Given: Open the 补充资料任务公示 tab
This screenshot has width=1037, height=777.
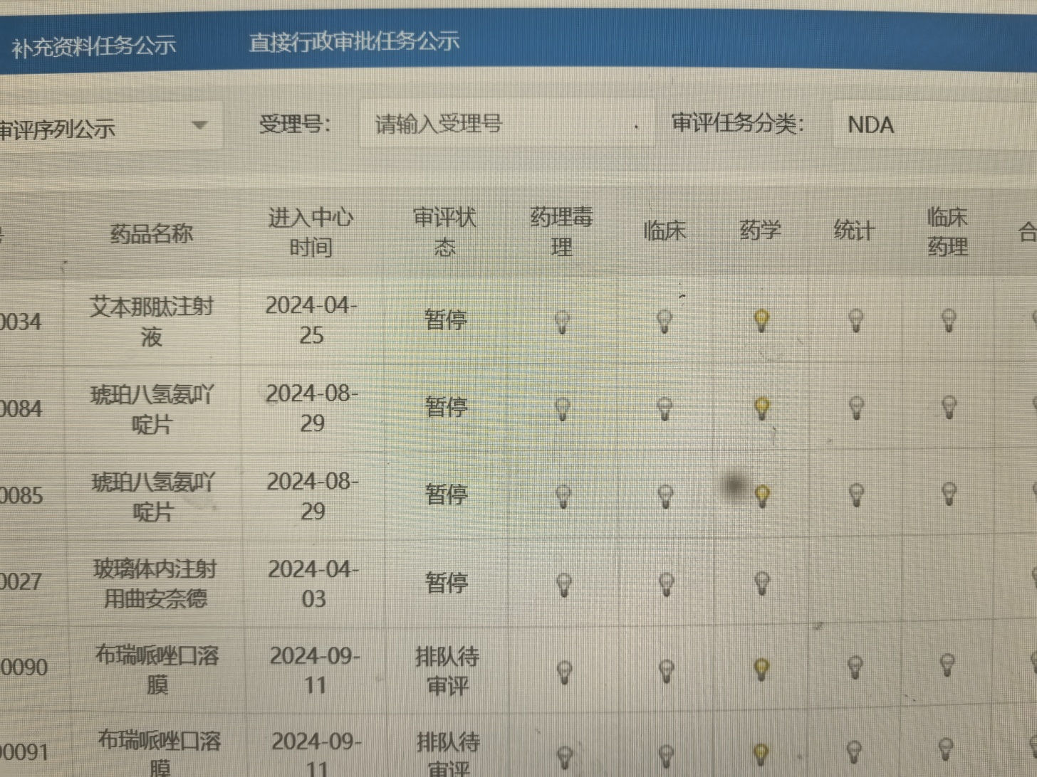Looking at the screenshot, I should (93, 47).
